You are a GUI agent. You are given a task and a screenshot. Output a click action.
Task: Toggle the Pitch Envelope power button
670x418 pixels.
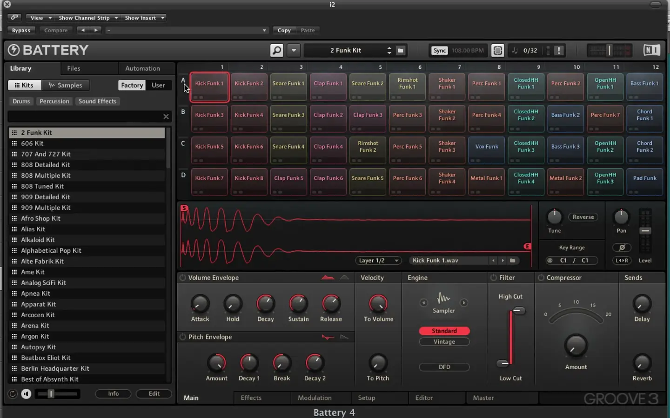coord(183,337)
